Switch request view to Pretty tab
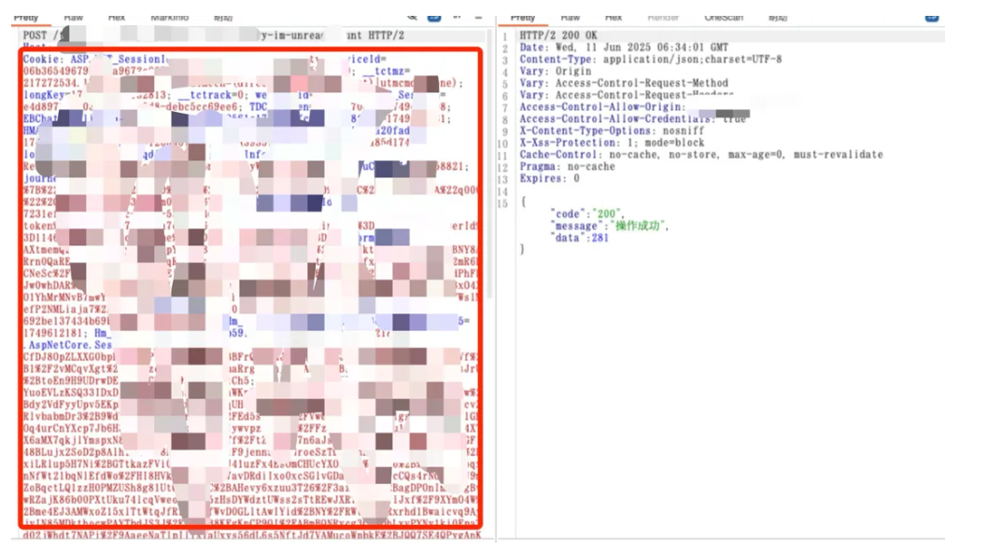This screenshot has width=988, height=554. (25, 17)
